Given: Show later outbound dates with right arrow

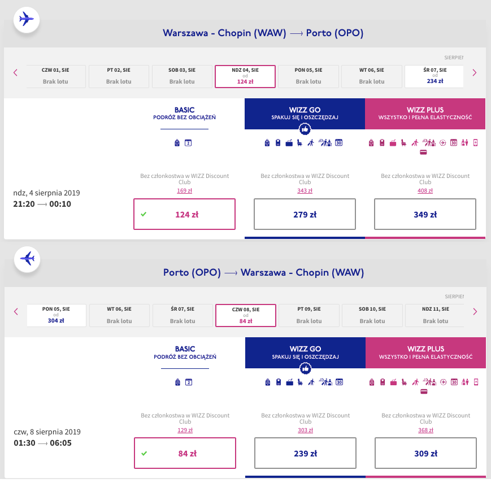Looking at the screenshot, I should 475,73.
